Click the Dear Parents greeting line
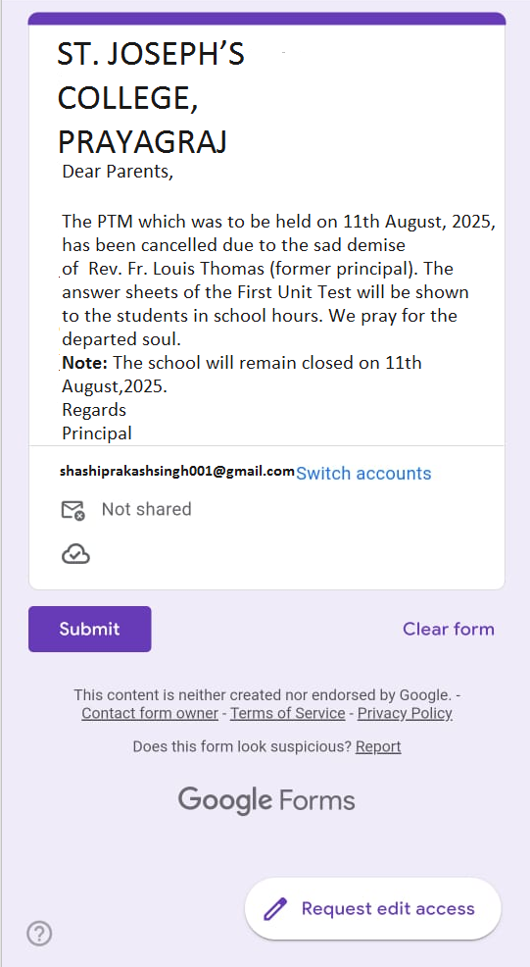Screen dimensions: 530x967 coord(118,172)
